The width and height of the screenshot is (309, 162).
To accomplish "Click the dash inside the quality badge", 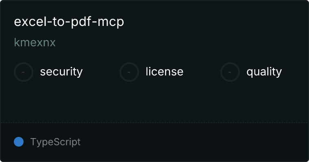I will pyautogui.click(x=230, y=72).
